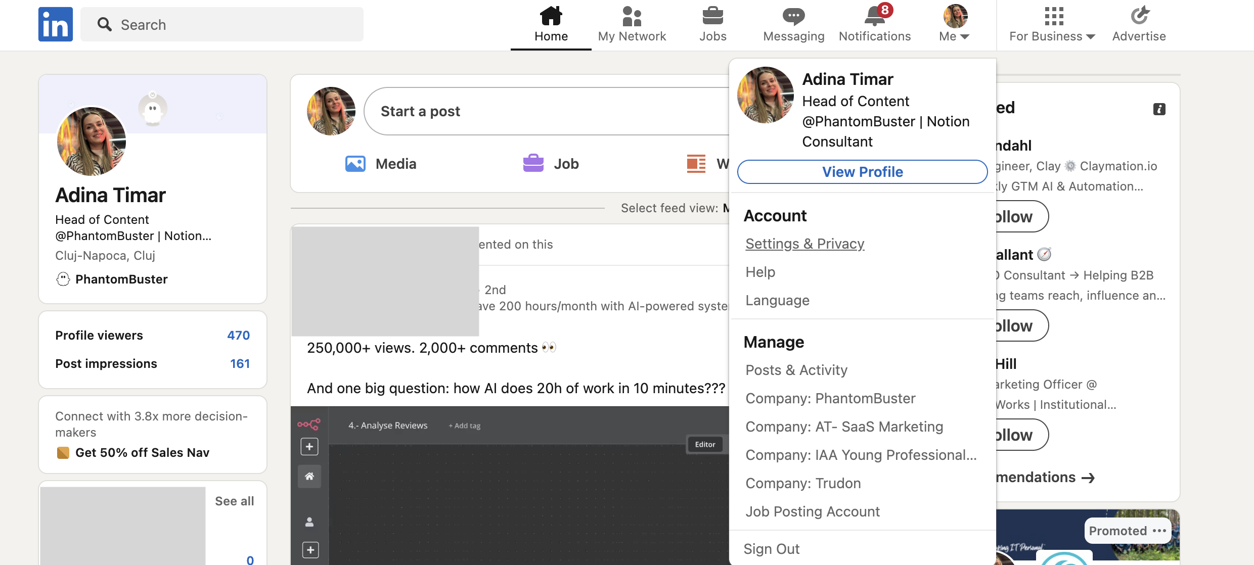Click Get 50% off Sales Nav

tap(143, 453)
